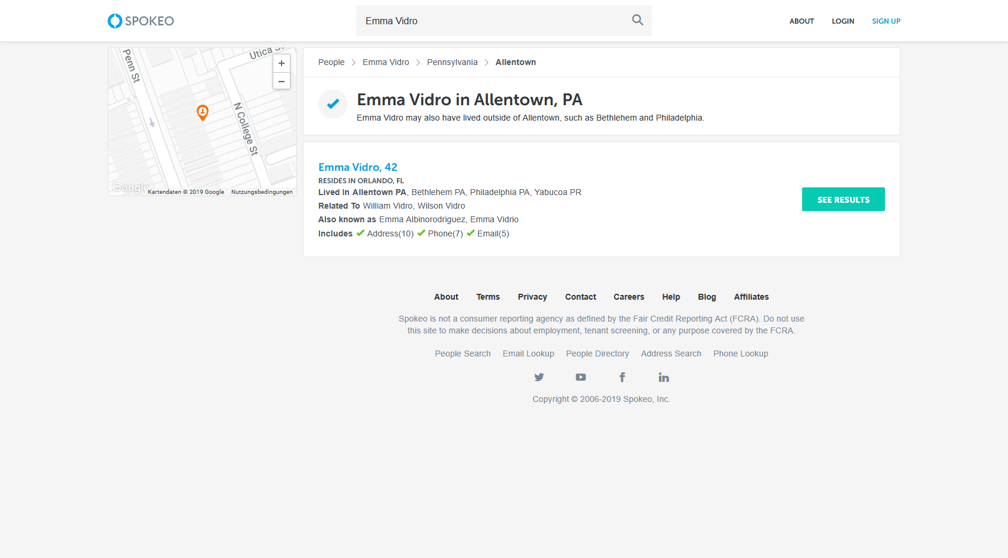Zoom out on the map
The width and height of the screenshot is (1008, 558).
point(282,81)
